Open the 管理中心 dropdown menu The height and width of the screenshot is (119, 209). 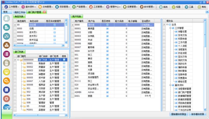pyautogui.click(x=113, y=7)
